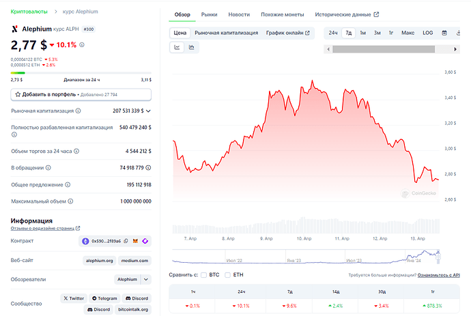The image size is (471, 316).
Task: Enable BTC comparison checkbox
Action: click(x=203, y=275)
